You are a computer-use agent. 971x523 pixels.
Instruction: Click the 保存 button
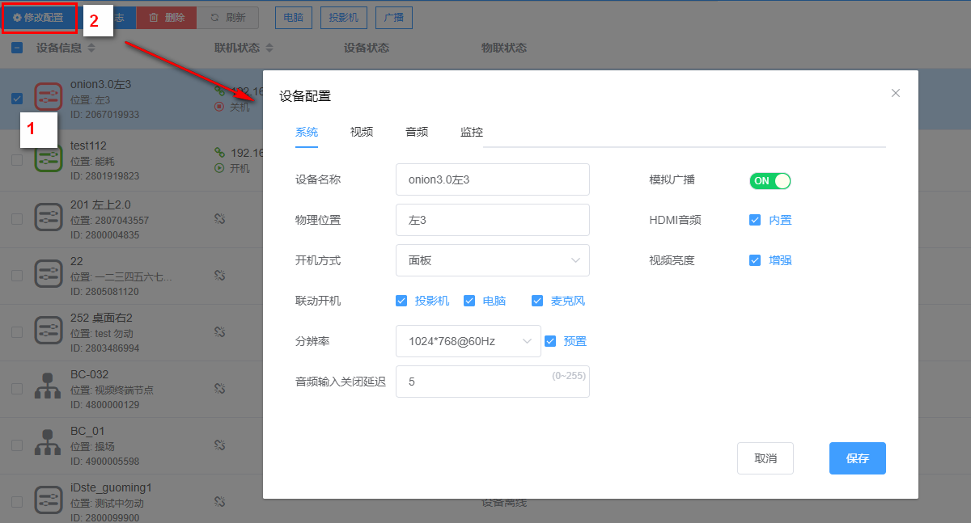(857, 458)
